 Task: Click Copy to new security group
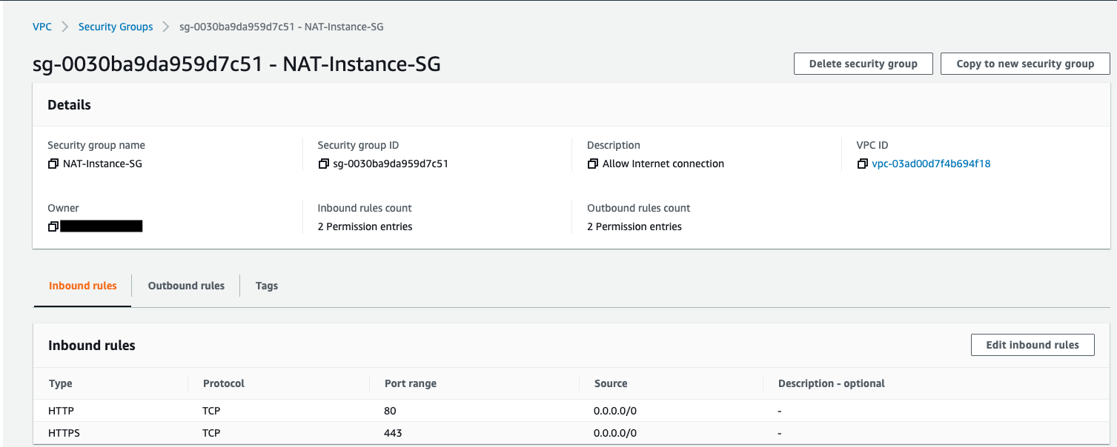tap(1025, 64)
